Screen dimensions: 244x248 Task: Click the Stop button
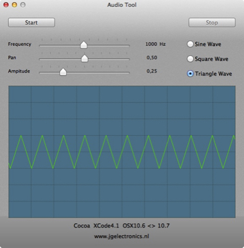tap(212, 22)
